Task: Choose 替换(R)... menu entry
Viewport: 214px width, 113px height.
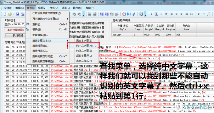Action: click(x=48, y=29)
